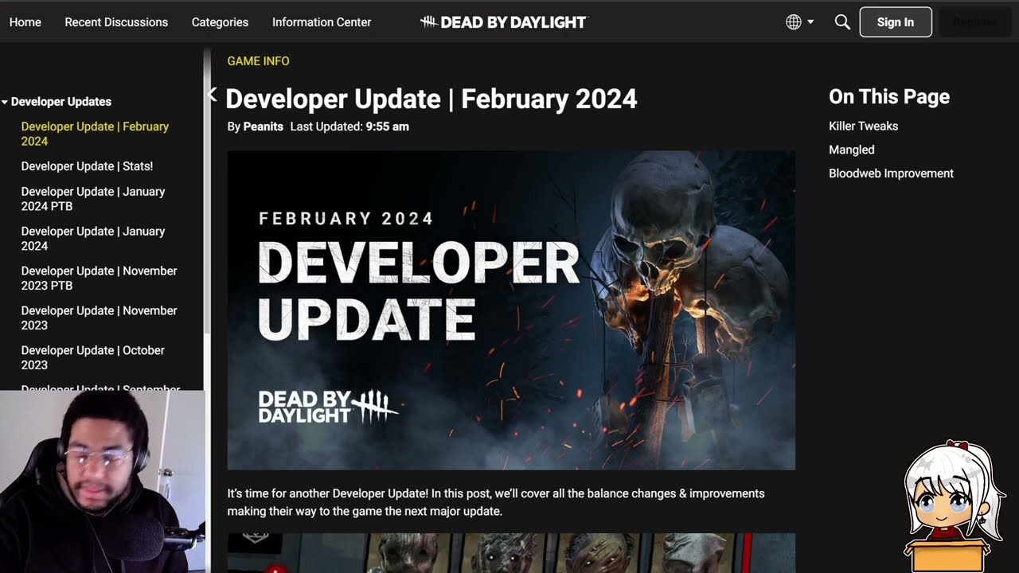
Task: Go to the Home menu item
Action: tap(25, 22)
